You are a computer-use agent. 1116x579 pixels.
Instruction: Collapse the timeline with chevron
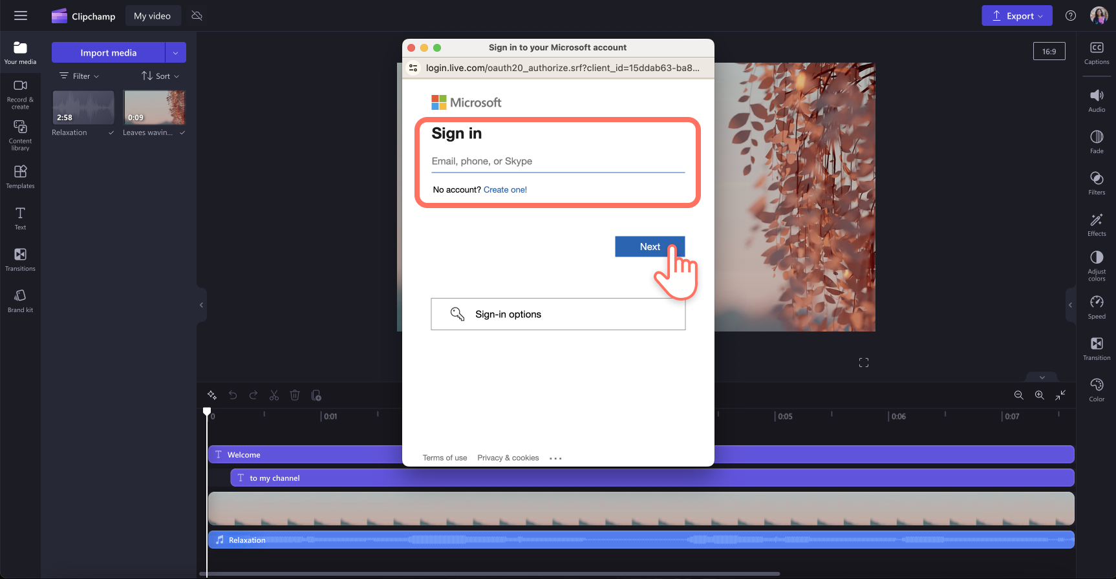click(x=1042, y=377)
